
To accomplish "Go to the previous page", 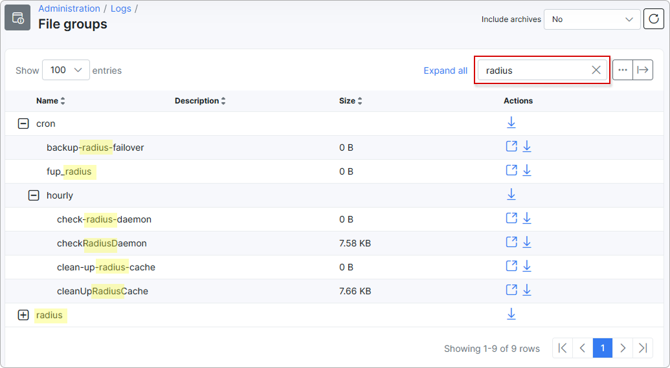I will coord(583,348).
